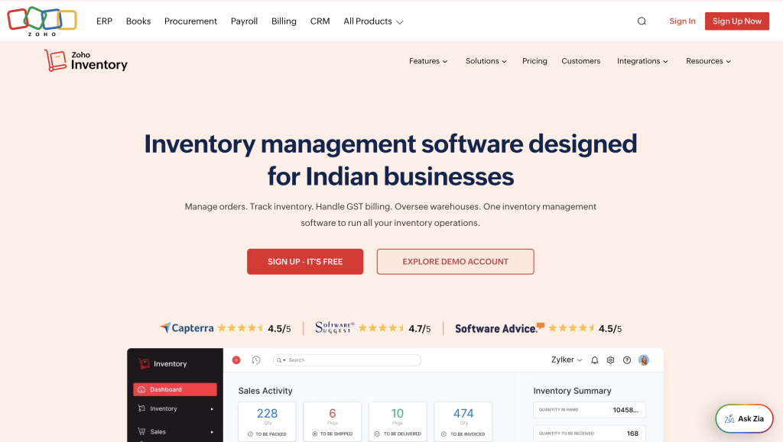This screenshot has width=783, height=442.
Task: Click the Sign Up Now button
Action: click(737, 21)
